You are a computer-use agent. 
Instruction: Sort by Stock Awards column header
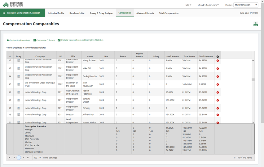click(x=173, y=57)
